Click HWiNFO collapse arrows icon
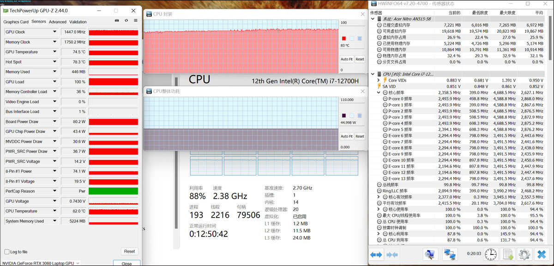This screenshot has width=554, height=266. click(x=392, y=254)
